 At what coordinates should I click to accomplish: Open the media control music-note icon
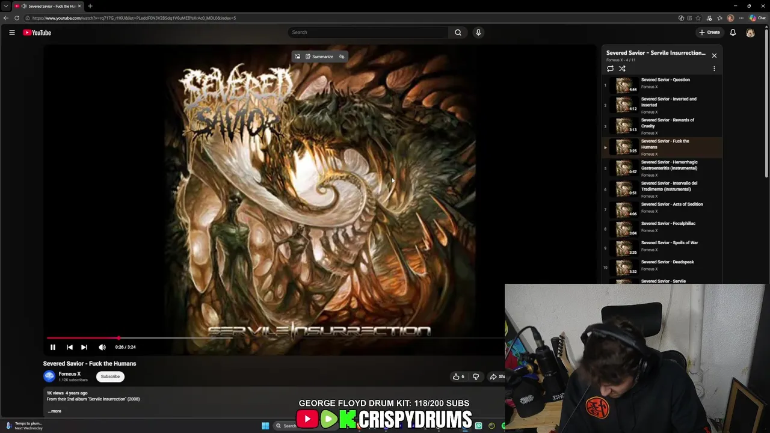point(709,18)
